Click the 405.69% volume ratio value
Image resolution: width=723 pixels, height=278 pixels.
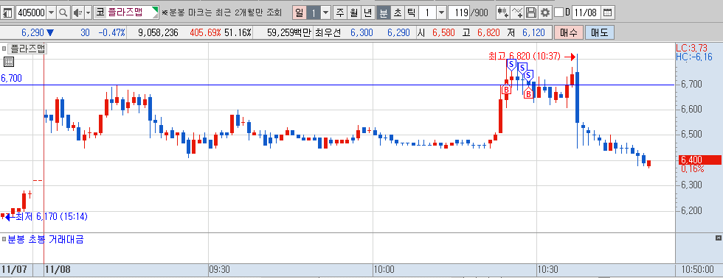(x=205, y=32)
